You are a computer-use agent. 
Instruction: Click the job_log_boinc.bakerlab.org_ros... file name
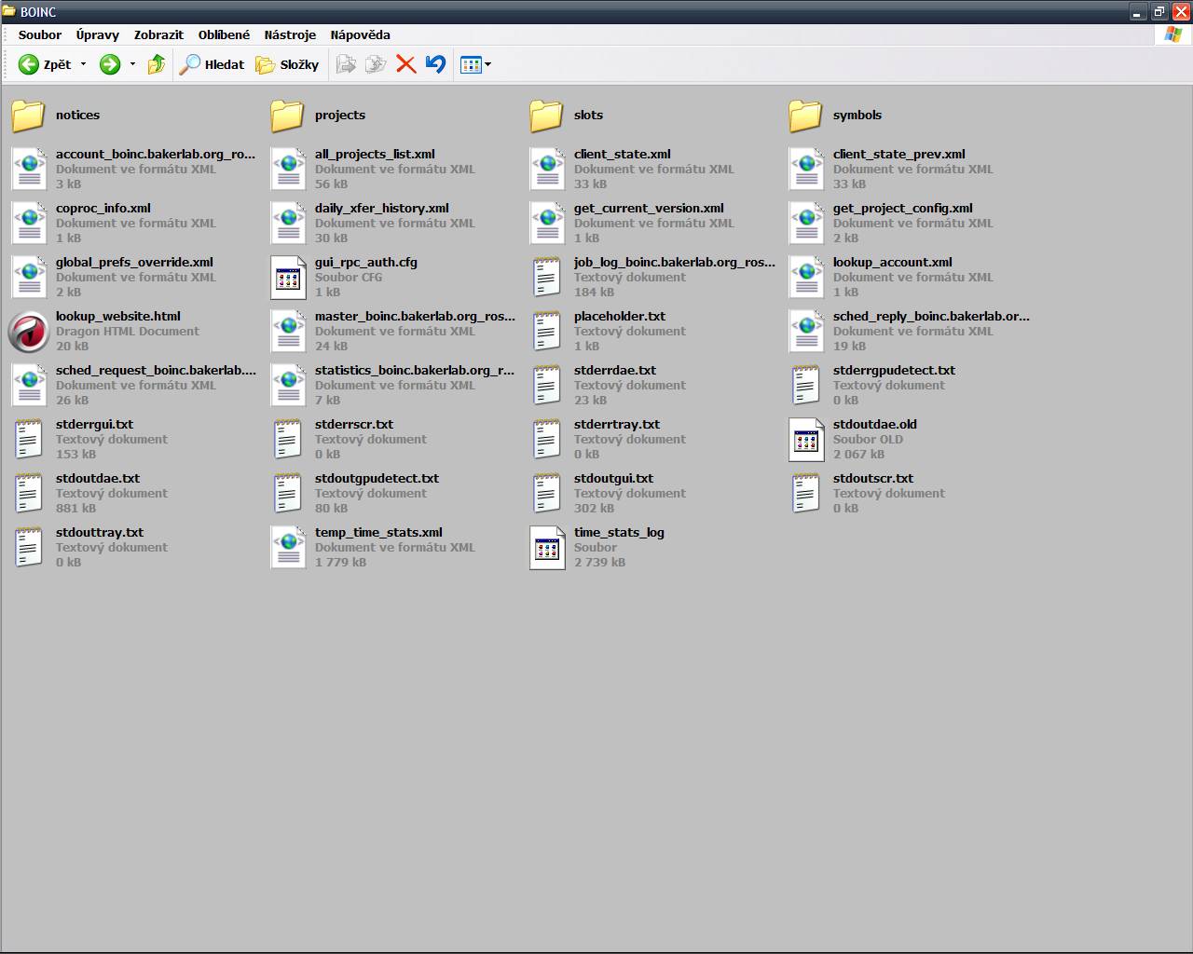point(675,263)
